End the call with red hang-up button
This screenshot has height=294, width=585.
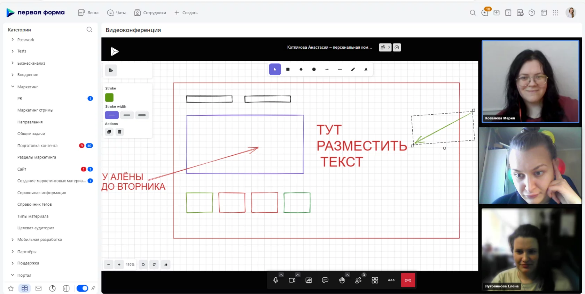[408, 280]
